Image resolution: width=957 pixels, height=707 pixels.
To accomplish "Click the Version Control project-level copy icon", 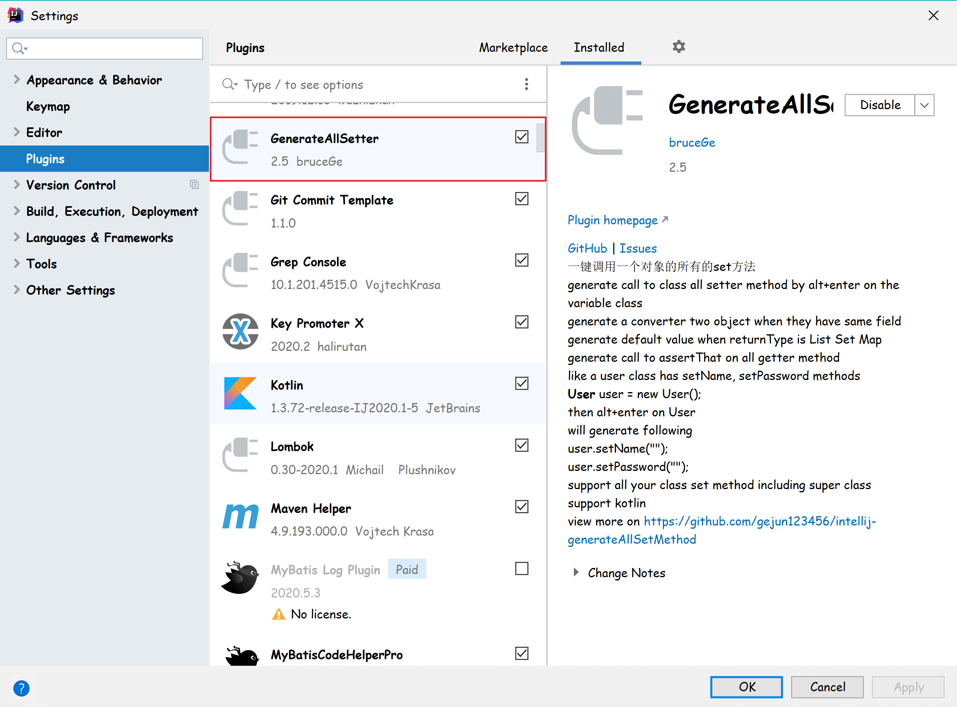I will [194, 184].
